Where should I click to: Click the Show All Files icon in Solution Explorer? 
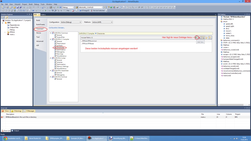6,17
